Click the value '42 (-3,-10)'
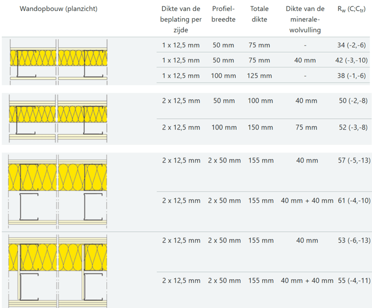Screen dimensions: 372x308 point(352,60)
